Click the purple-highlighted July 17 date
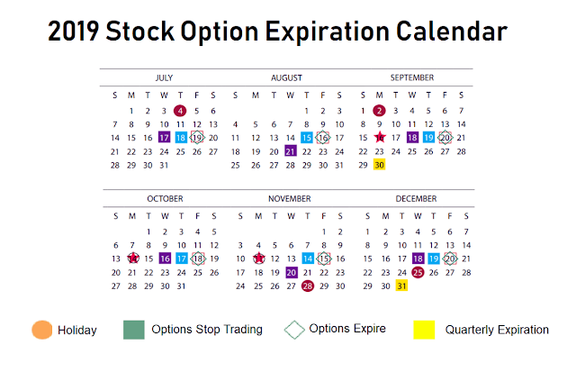The image size is (576, 372). click(164, 138)
